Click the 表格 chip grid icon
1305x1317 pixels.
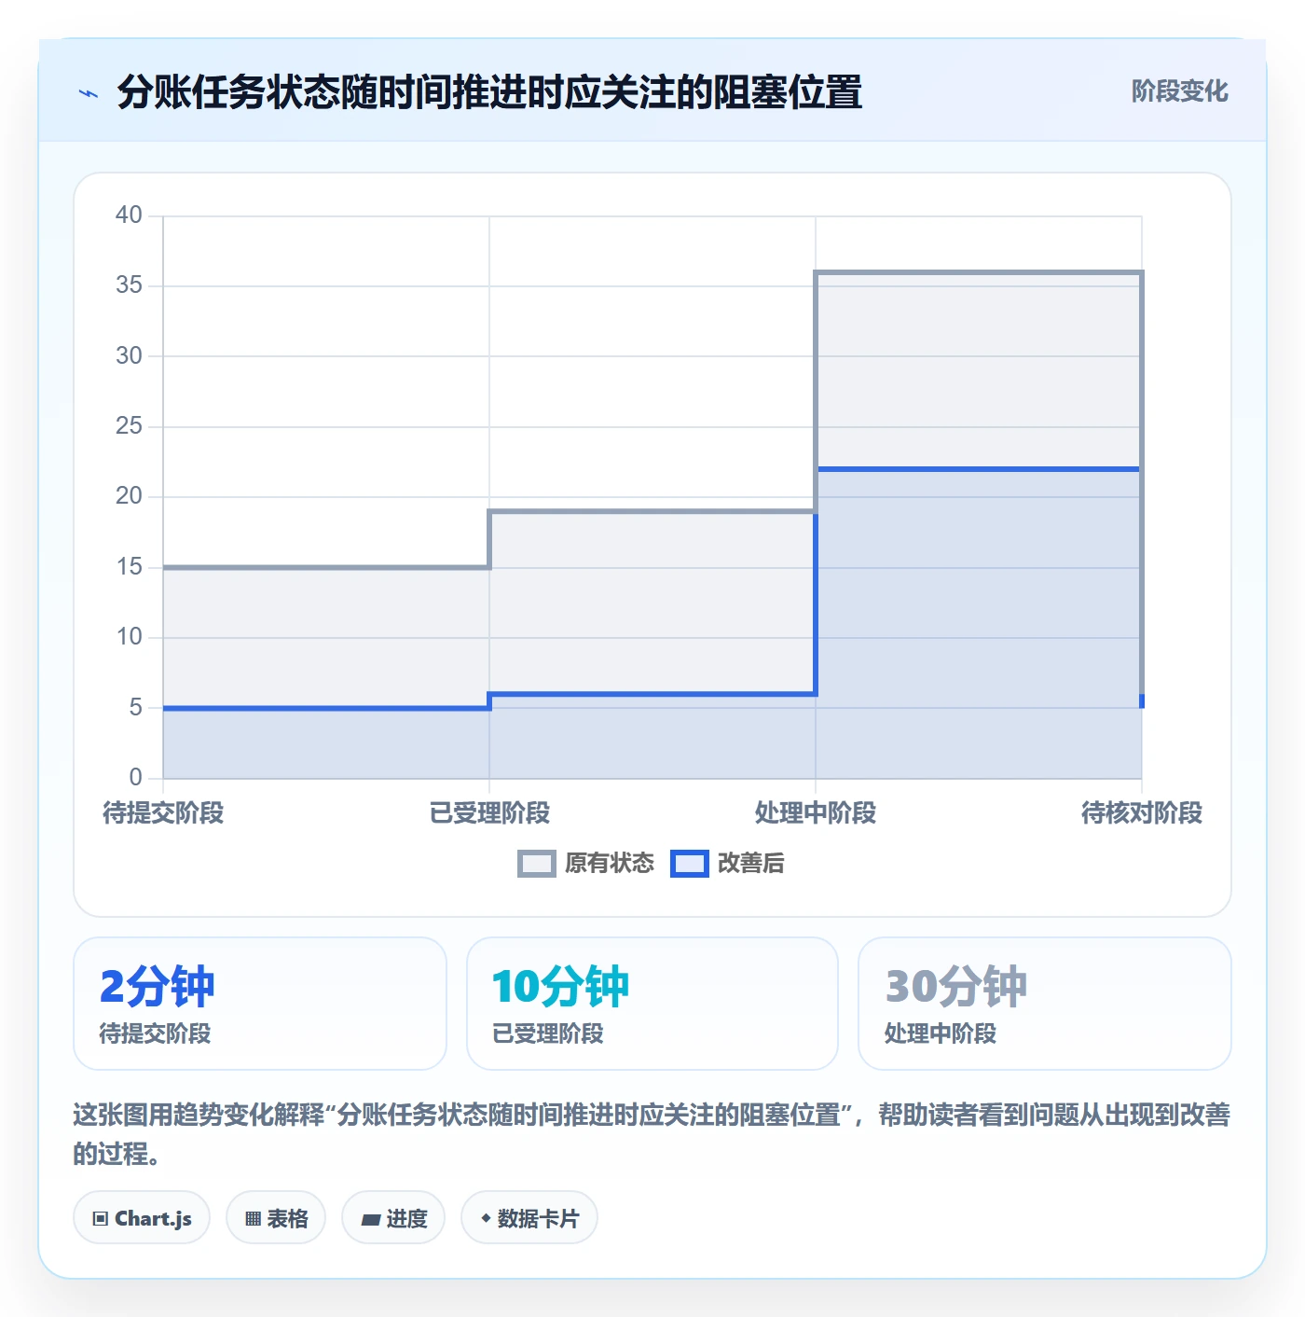253,1219
